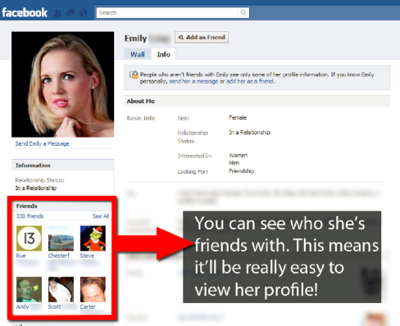Click the Rue name link
Viewport: 400px width, 326px height.
pos(20,256)
